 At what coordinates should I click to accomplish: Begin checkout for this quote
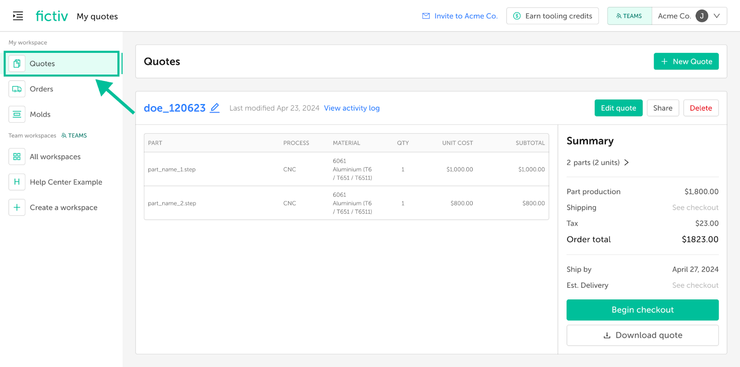click(x=642, y=310)
